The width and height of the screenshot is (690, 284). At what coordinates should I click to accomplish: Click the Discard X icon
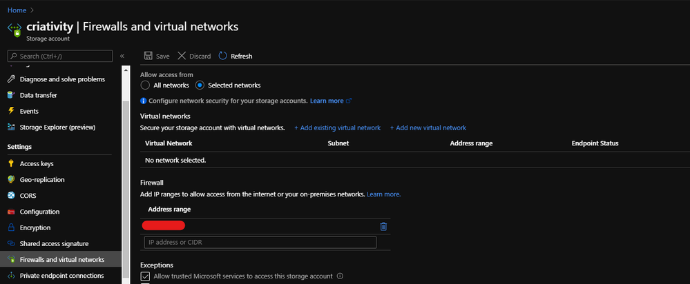182,56
